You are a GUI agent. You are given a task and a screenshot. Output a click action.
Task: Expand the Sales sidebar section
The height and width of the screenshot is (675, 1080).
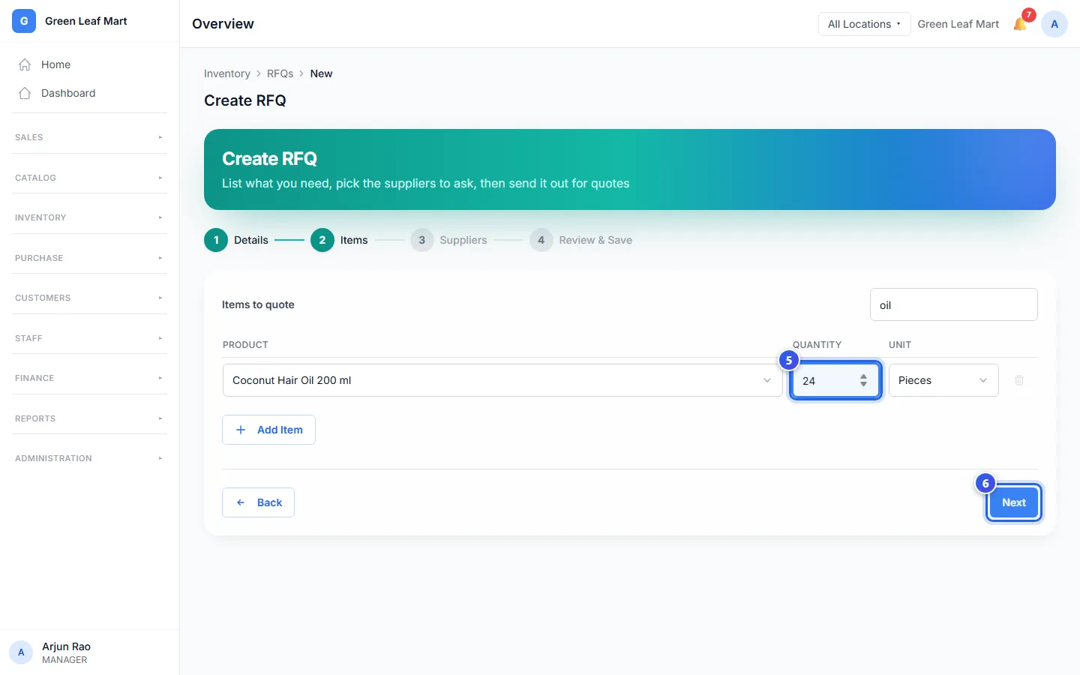tap(89, 137)
